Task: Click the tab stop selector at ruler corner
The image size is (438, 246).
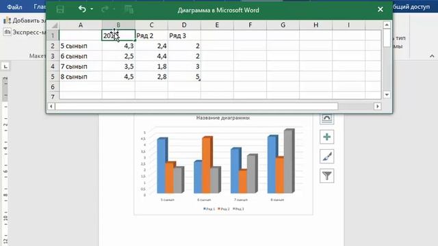Action: coord(5,66)
